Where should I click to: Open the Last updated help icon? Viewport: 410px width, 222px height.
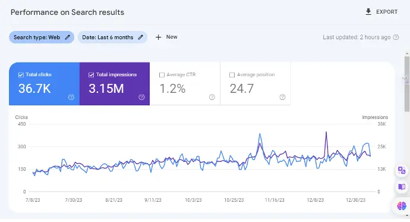(x=396, y=37)
